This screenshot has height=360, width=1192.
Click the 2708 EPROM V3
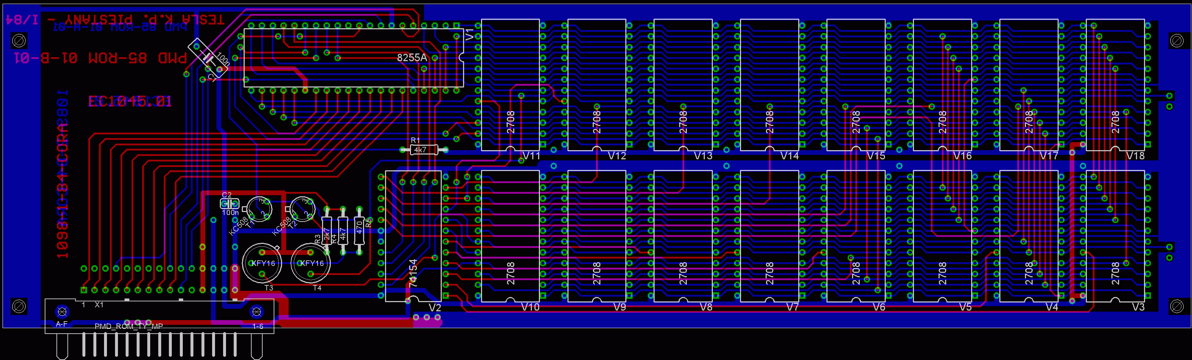[1115, 236]
